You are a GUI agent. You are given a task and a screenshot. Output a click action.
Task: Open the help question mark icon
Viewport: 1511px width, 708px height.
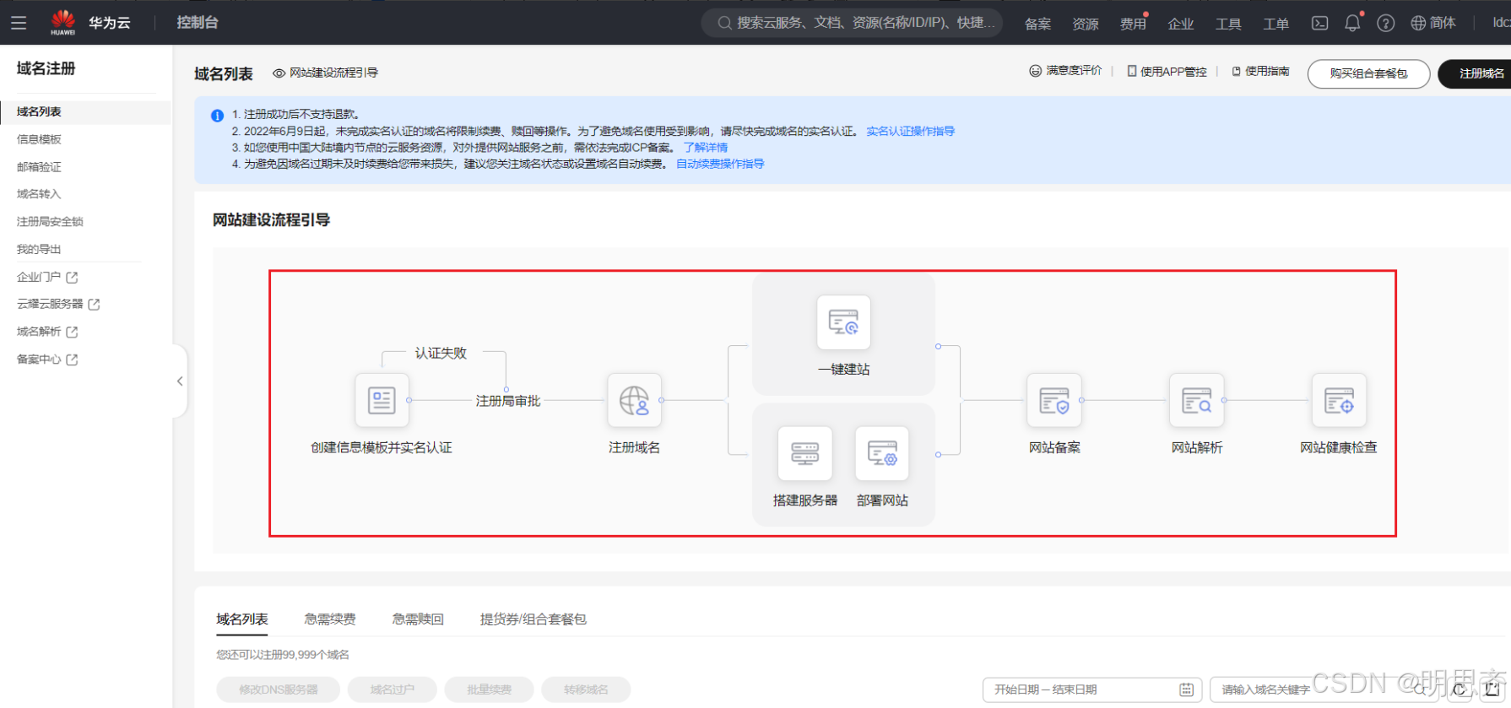point(1385,24)
